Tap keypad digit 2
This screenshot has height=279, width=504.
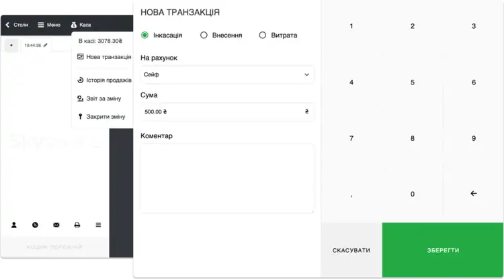(x=413, y=26)
